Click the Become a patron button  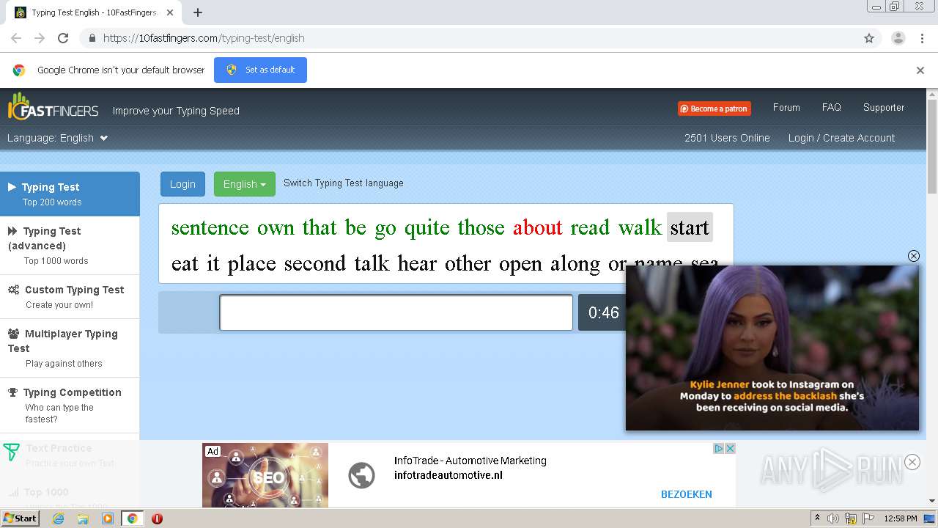[x=714, y=109]
